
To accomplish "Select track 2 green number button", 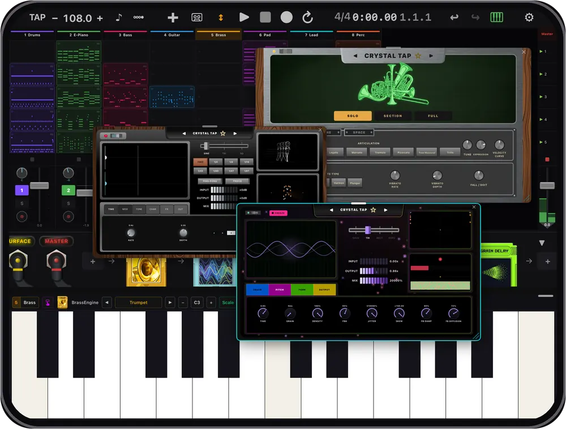I will [x=68, y=190].
